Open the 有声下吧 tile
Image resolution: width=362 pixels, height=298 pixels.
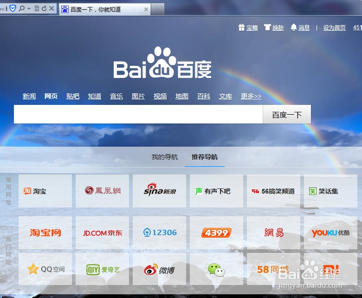[x=216, y=191]
